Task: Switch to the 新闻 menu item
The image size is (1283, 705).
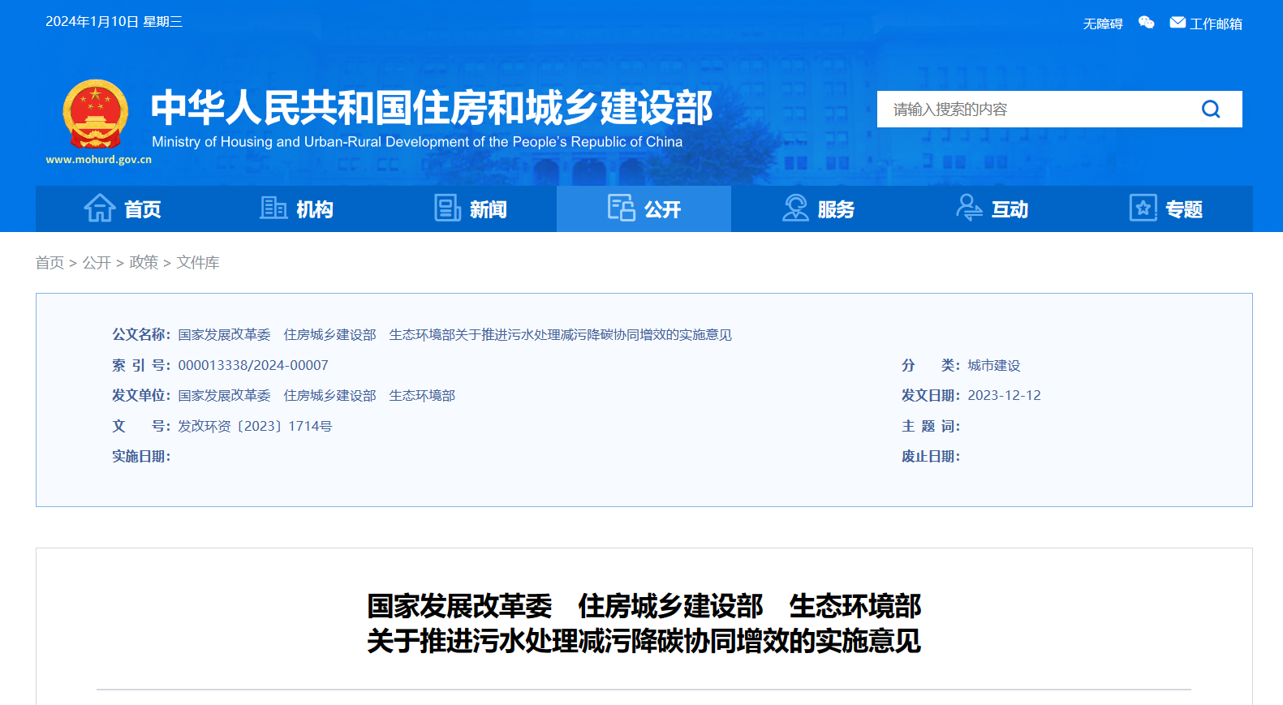Action: tap(488, 209)
